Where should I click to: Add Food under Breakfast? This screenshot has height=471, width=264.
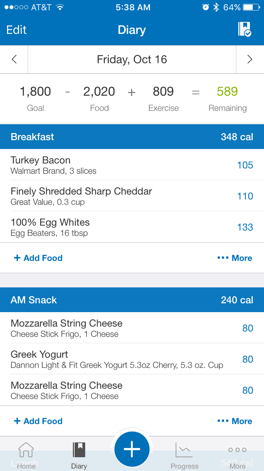click(38, 258)
